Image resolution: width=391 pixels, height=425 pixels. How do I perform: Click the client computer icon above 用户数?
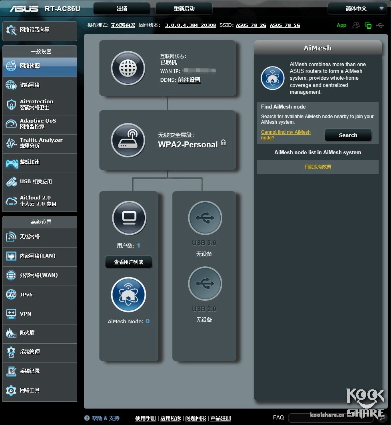(129, 218)
